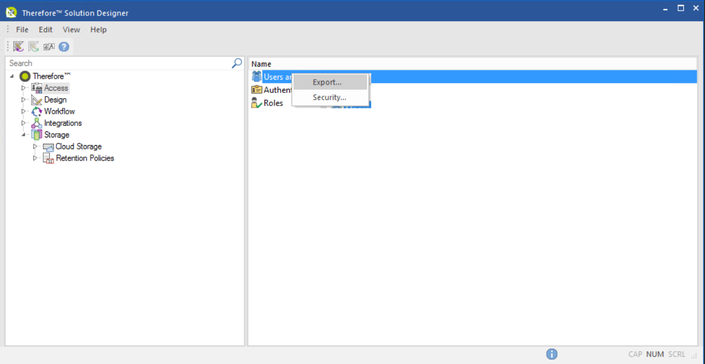Click the magnifier search icon
Viewport: 705px width, 364px height.
click(x=236, y=63)
